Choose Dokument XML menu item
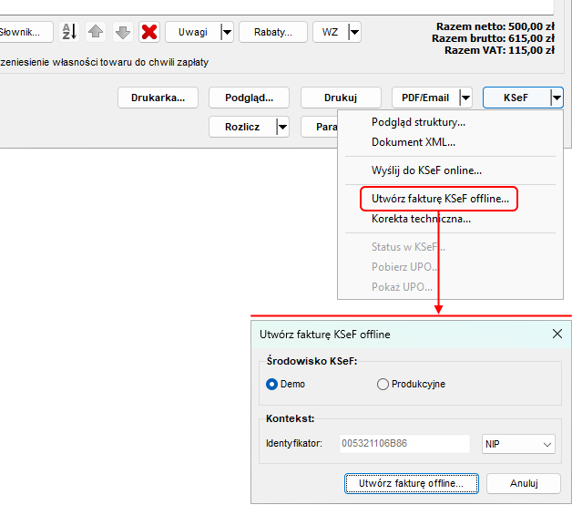The width and height of the screenshot is (572, 505). (x=413, y=142)
